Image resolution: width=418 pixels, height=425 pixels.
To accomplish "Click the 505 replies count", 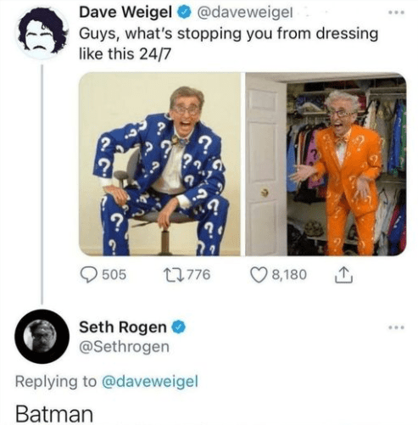I will point(114,275).
